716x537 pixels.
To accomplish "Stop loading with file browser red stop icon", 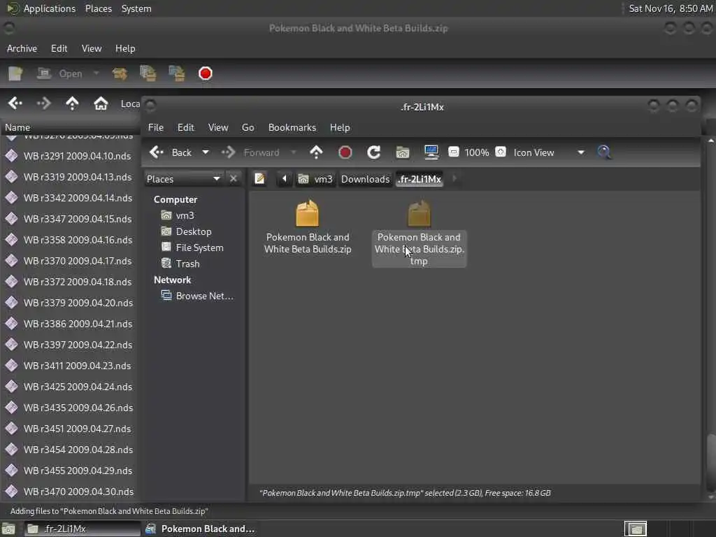I will click(x=345, y=152).
